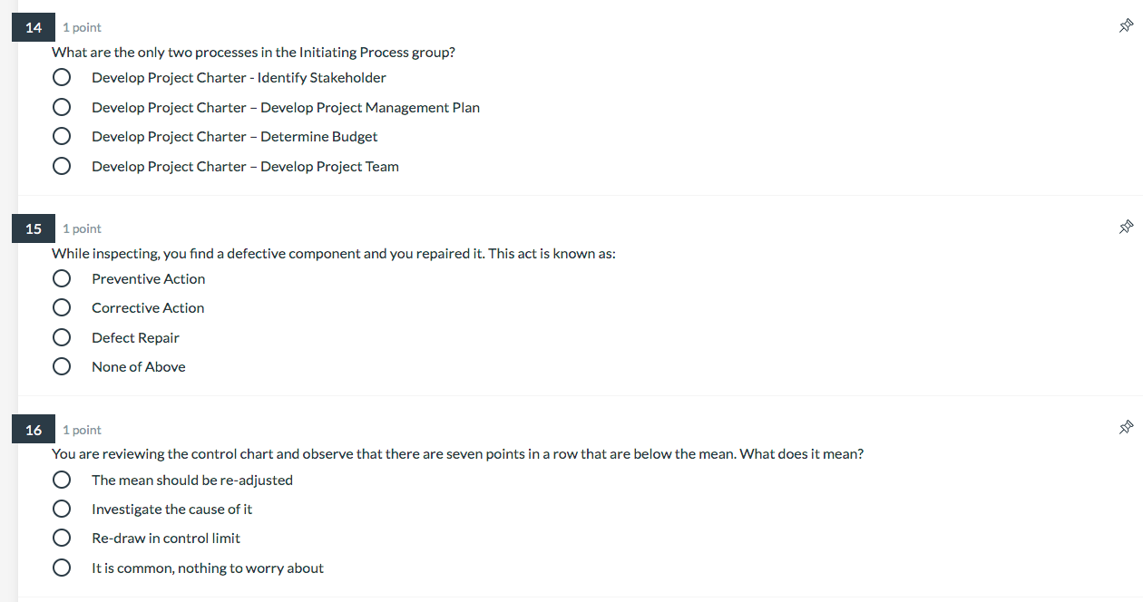Pin question 14 using its pin icon
1143x602 pixels.
1126,26
